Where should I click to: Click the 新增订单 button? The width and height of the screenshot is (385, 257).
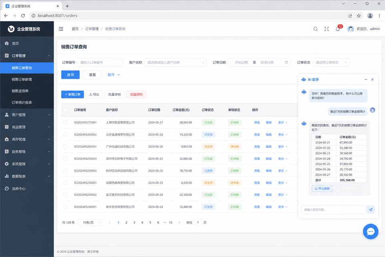point(72,95)
